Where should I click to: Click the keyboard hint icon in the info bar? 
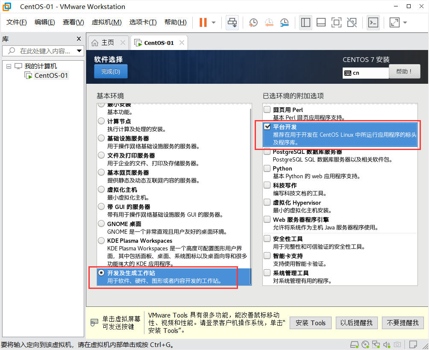tap(94, 323)
